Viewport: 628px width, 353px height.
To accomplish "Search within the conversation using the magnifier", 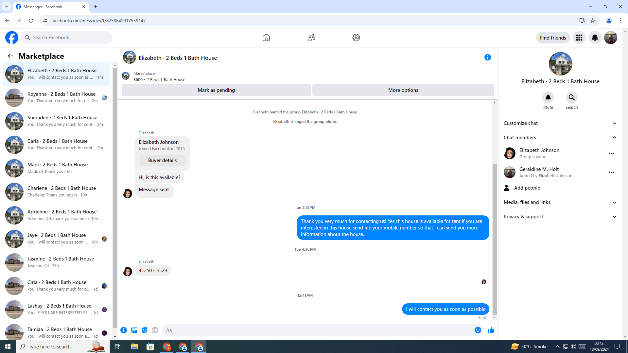I will click(x=571, y=98).
